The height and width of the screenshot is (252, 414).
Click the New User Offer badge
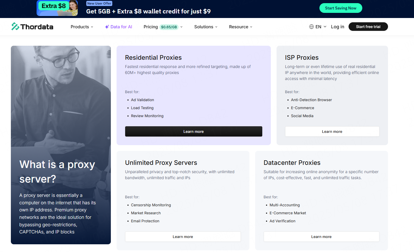tap(99, 3)
